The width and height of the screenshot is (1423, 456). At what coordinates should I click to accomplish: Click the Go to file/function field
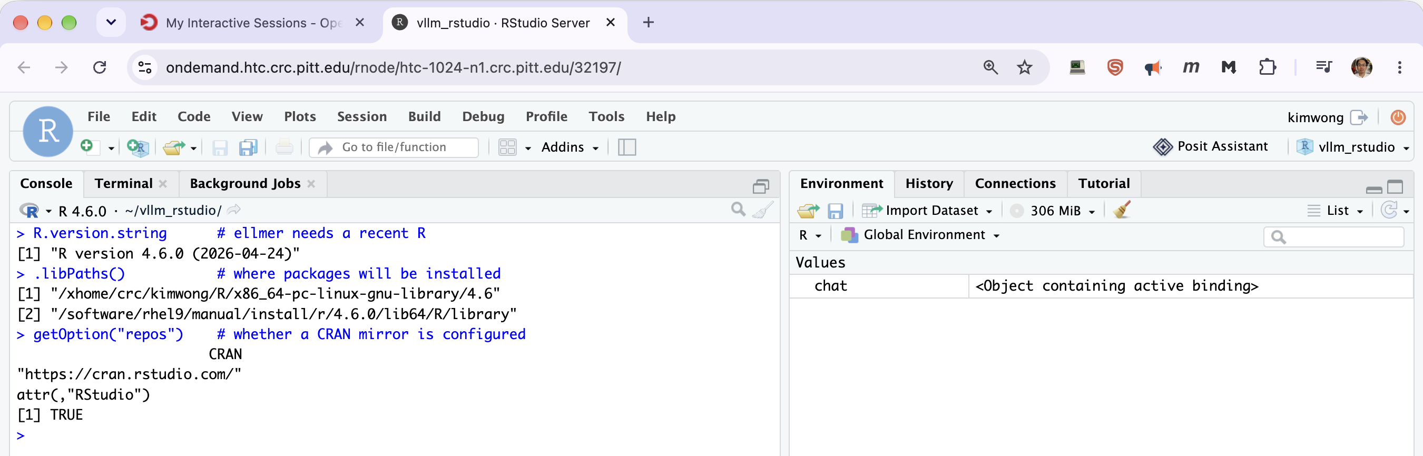pos(395,147)
